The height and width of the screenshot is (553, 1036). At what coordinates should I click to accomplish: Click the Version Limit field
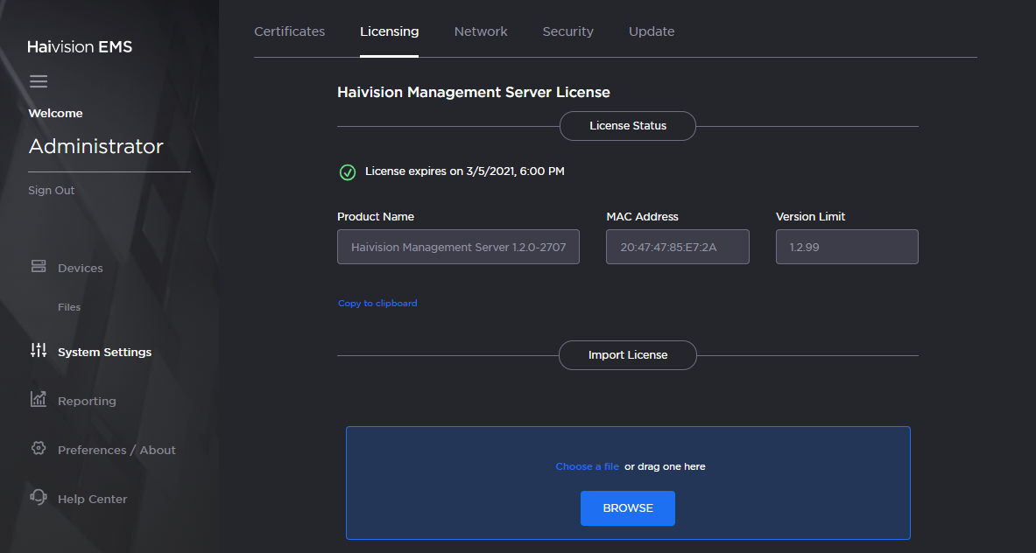click(846, 247)
